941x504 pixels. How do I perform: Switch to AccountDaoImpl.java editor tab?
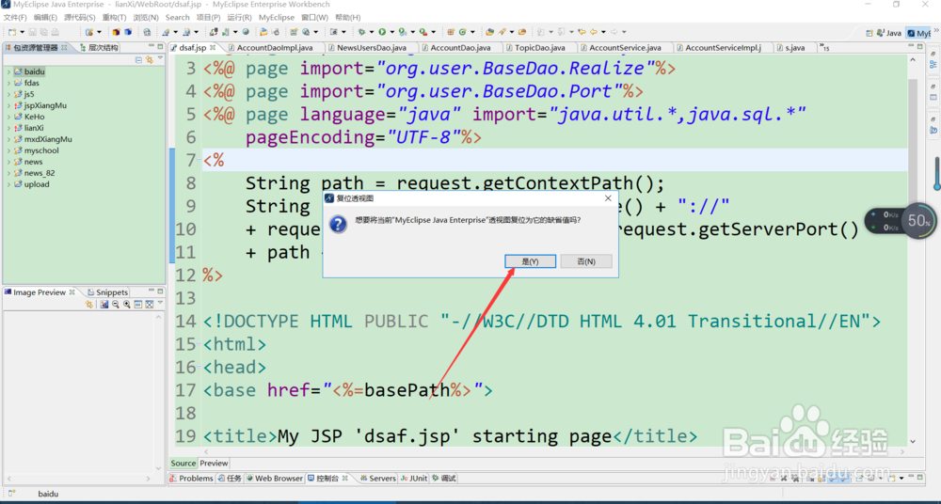point(274,47)
